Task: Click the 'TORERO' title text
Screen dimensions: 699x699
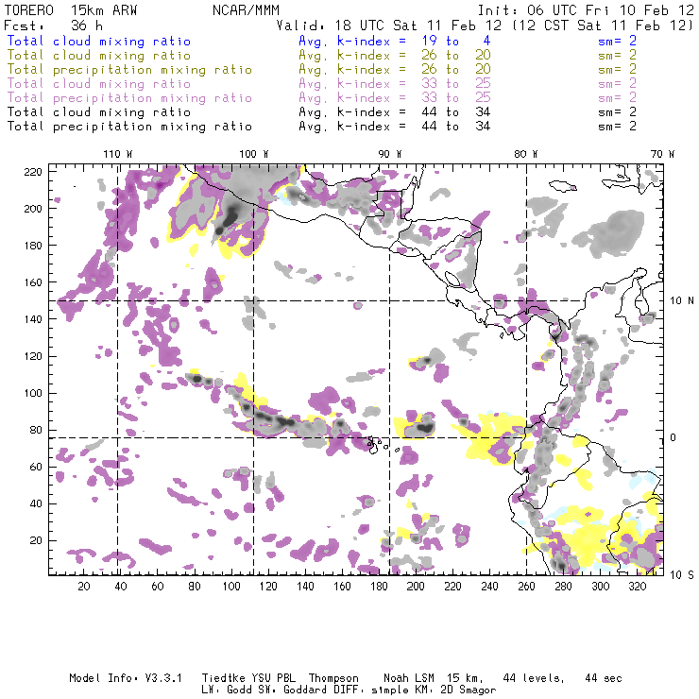Action: (29, 9)
